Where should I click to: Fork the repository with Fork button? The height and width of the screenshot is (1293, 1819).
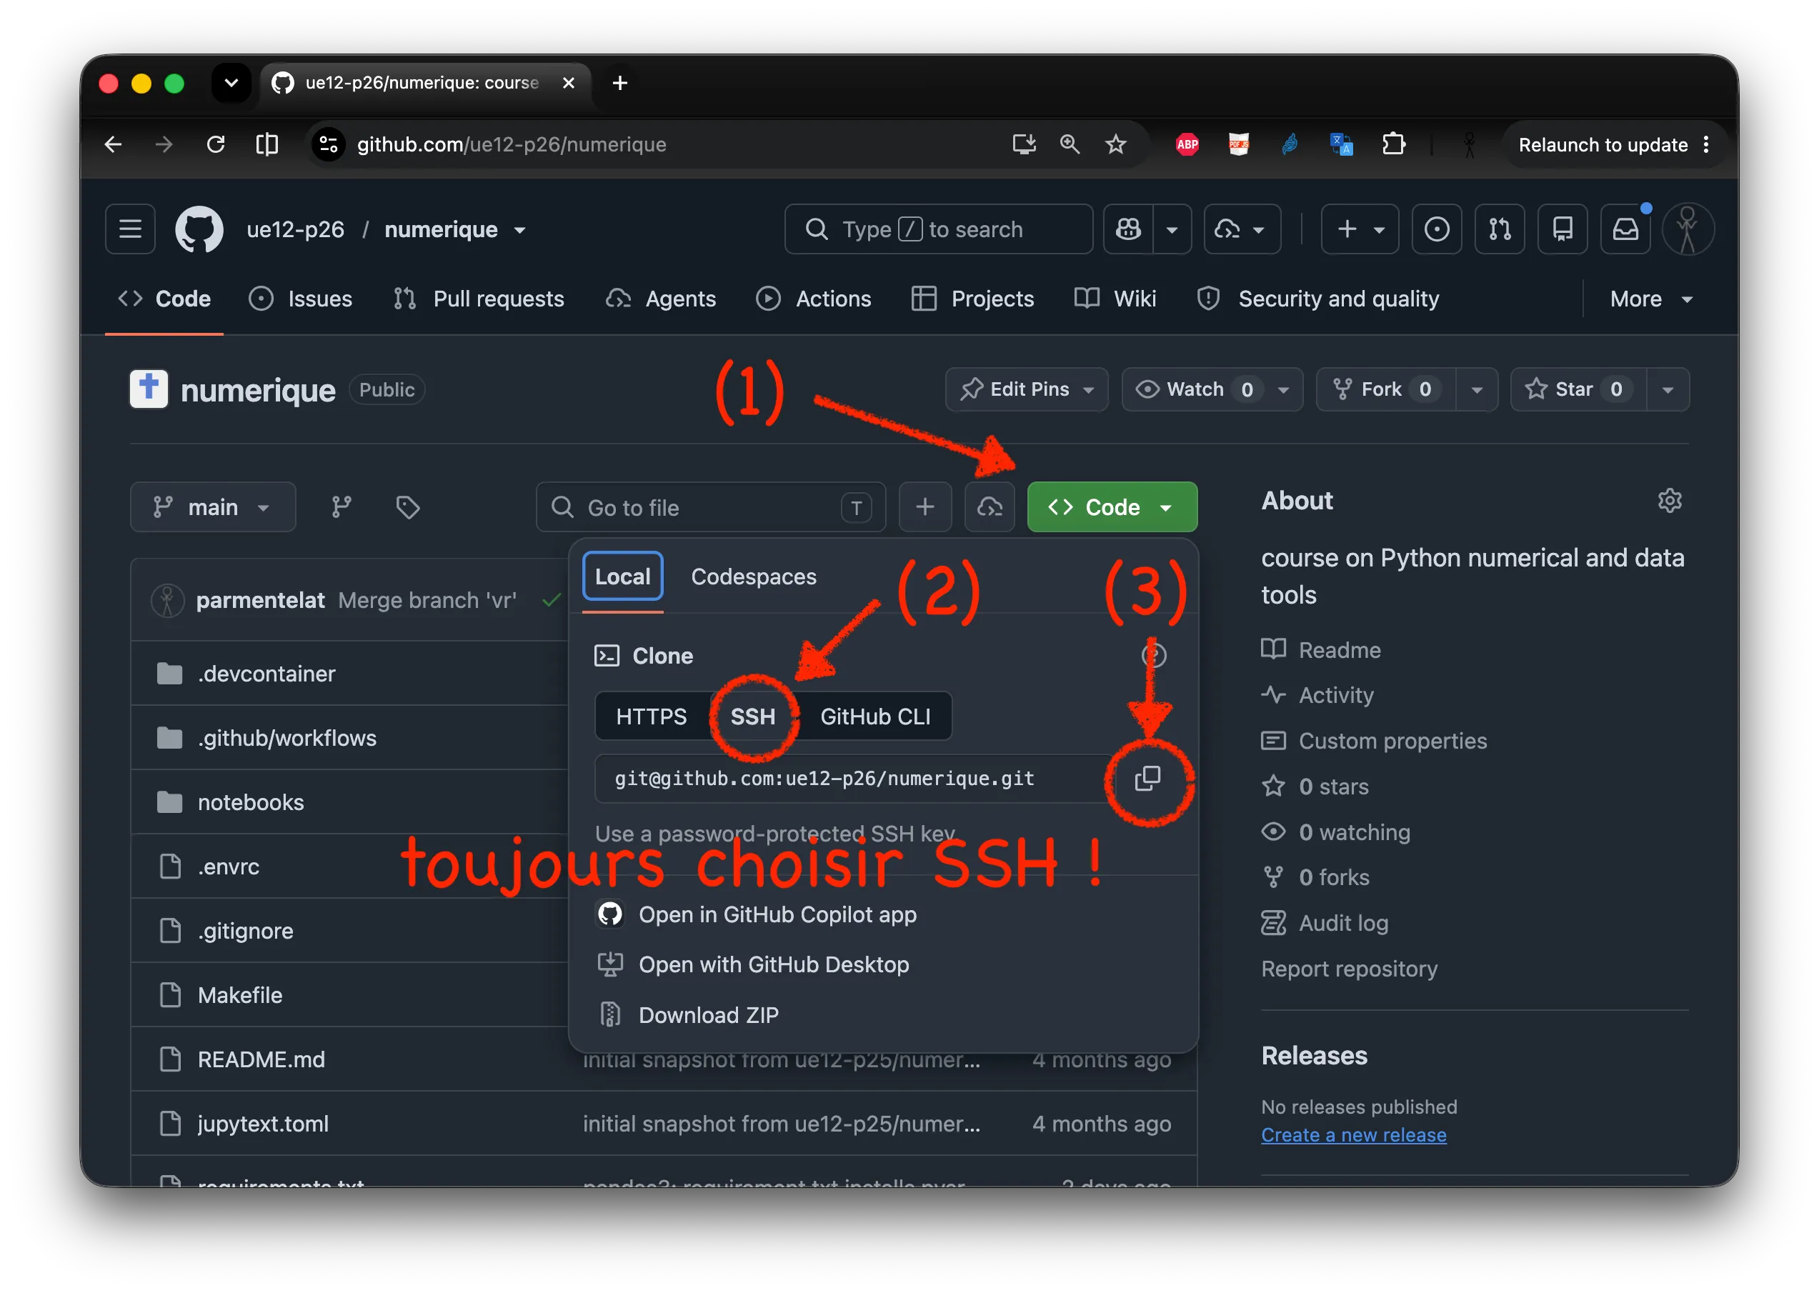click(1385, 389)
